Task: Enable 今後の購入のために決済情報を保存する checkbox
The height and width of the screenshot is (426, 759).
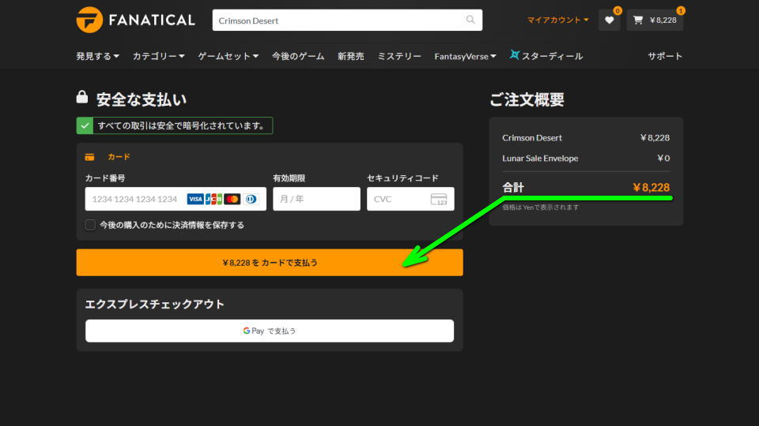Action: (x=91, y=225)
